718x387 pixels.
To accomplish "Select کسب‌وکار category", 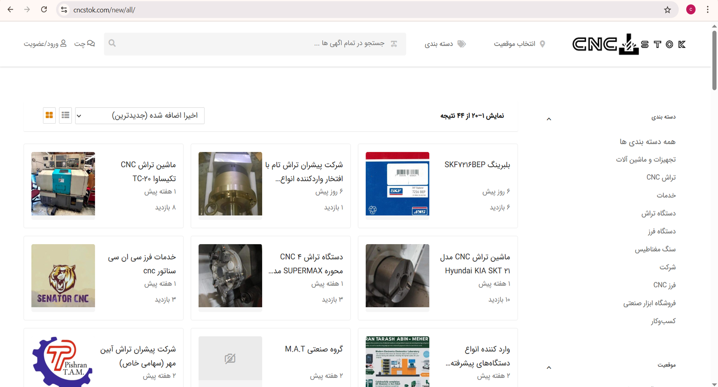I will tap(663, 321).
